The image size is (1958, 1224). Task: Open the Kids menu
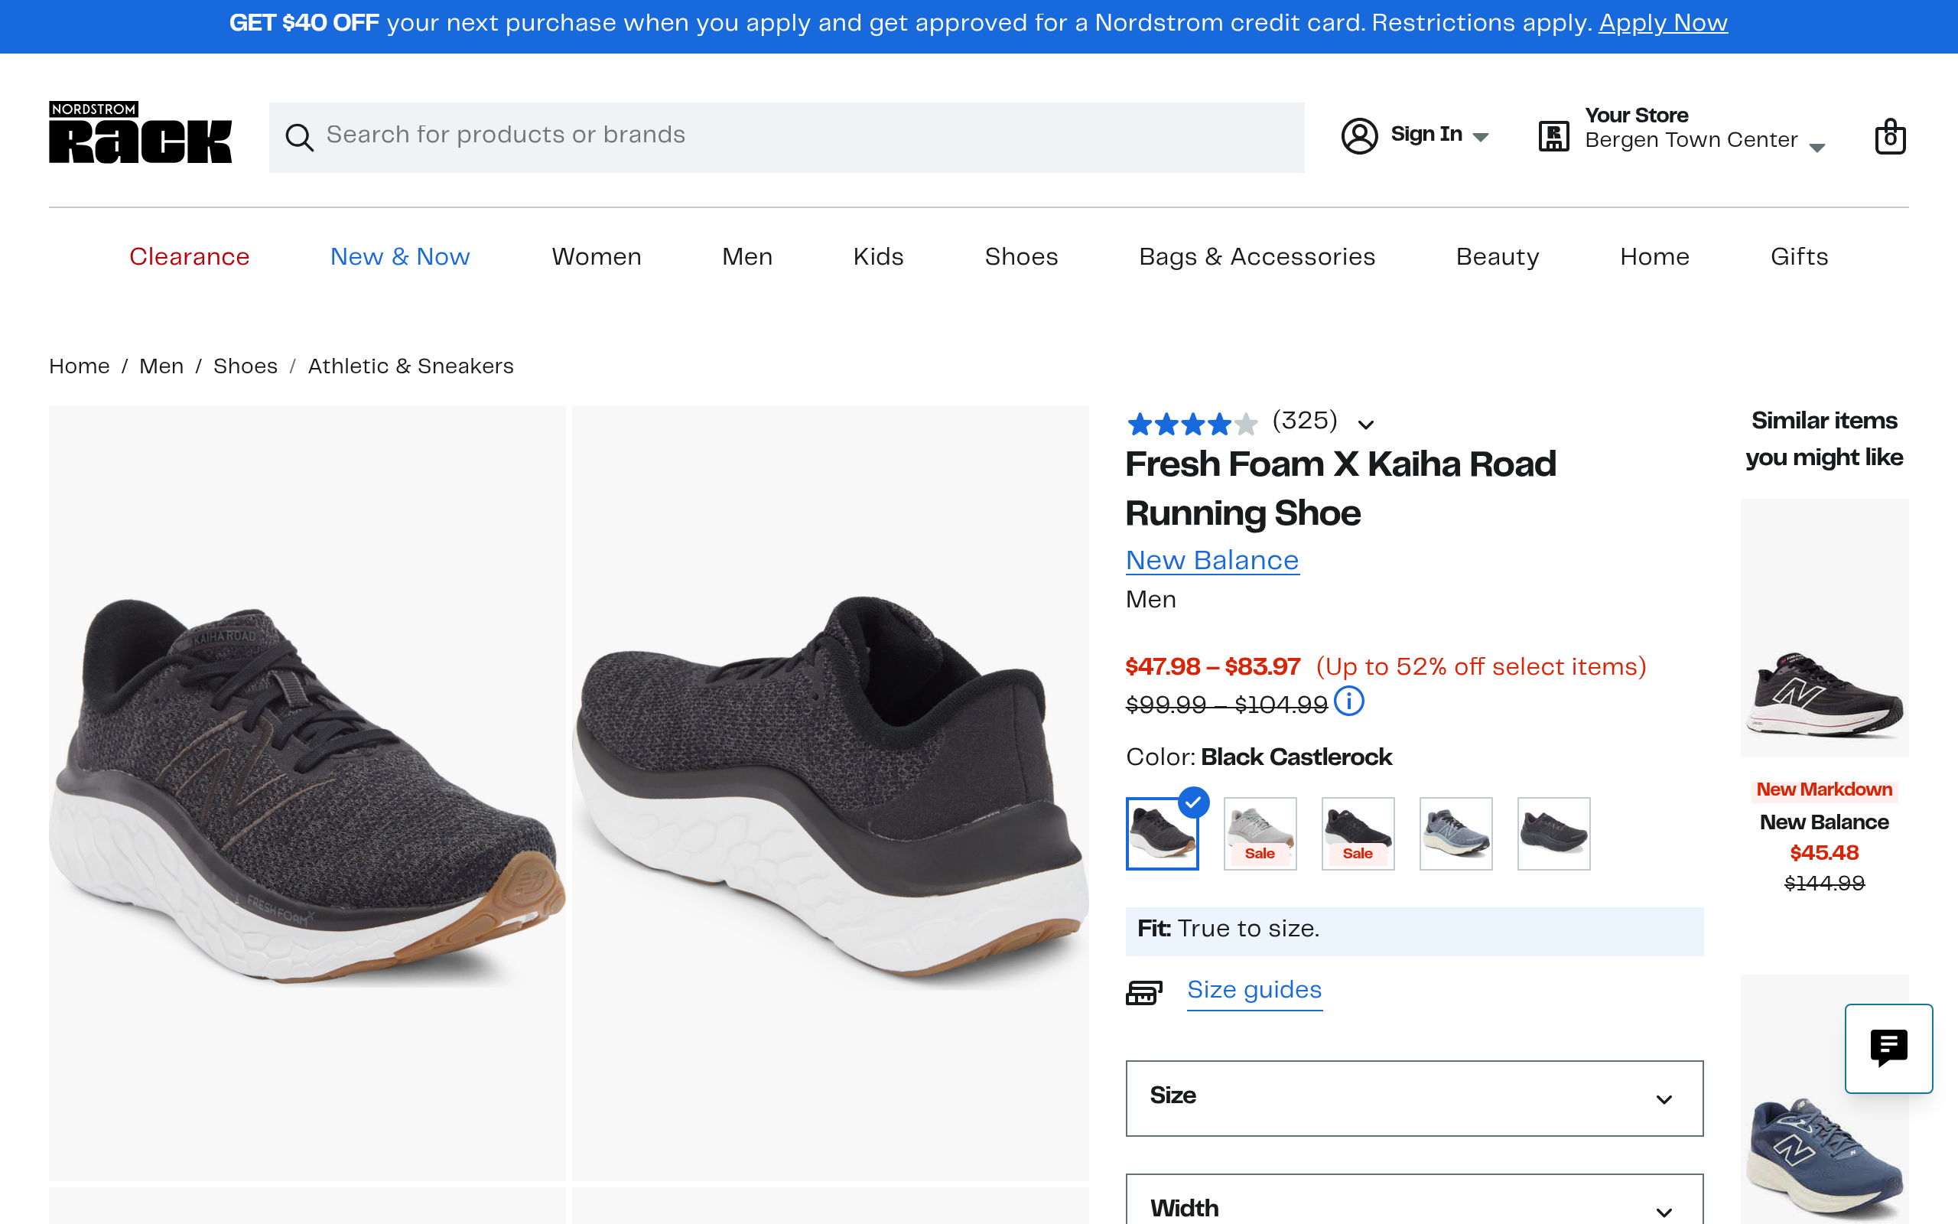[x=878, y=256]
